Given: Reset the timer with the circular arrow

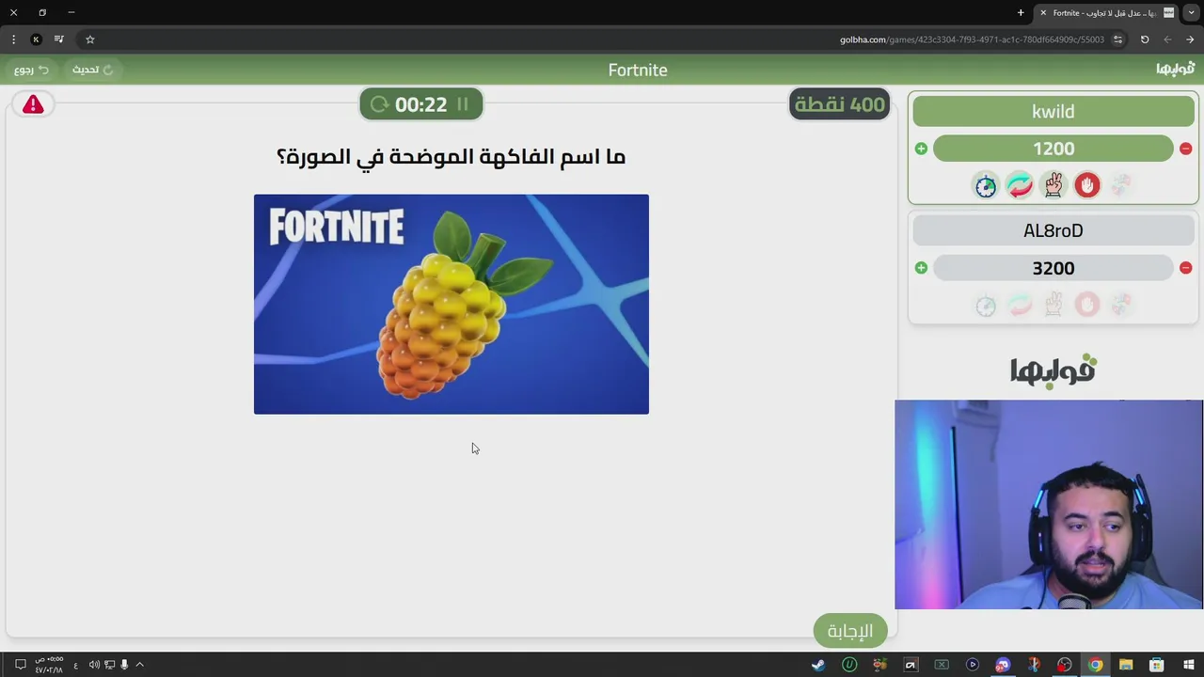Looking at the screenshot, I should point(379,104).
